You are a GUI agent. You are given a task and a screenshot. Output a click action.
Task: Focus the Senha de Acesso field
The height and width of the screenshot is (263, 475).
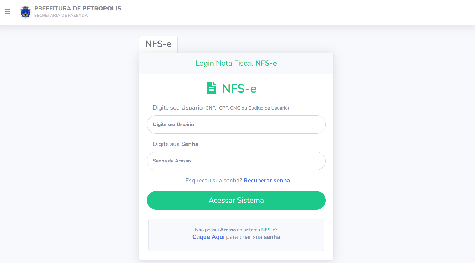pos(236,161)
